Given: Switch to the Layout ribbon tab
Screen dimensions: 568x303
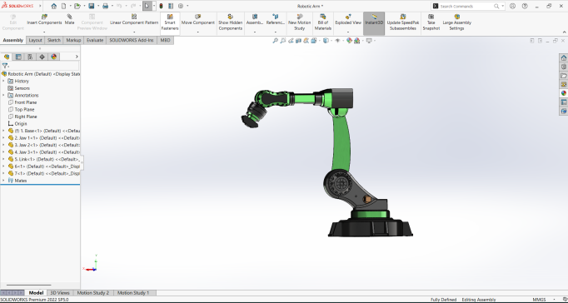Looking at the screenshot, I should [x=36, y=40].
